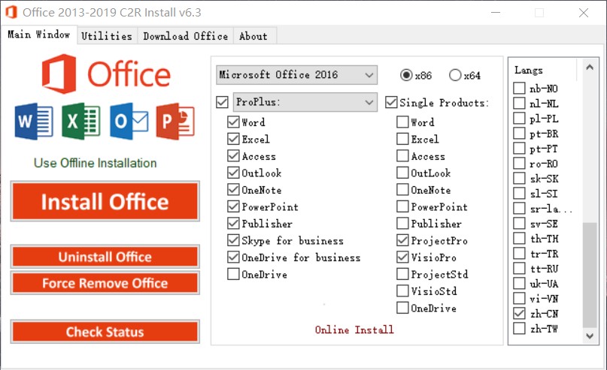The width and height of the screenshot is (607, 370).
Task: Click the Word application icon
Action: coord(34,122)
